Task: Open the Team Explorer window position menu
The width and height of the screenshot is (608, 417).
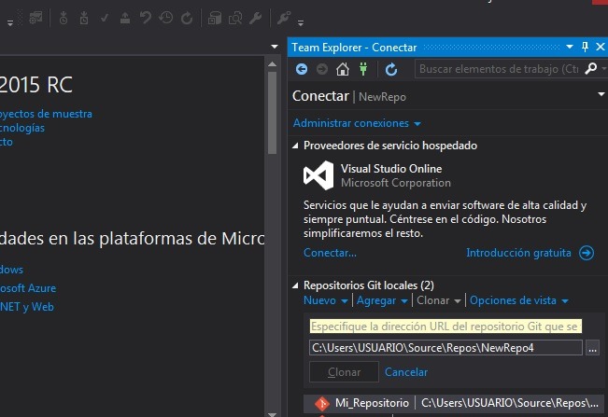Action: (x=570, y=47)
